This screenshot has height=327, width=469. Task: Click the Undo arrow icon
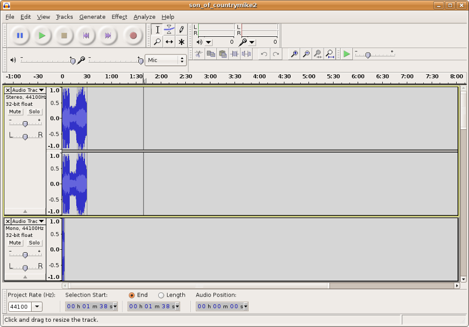click(264, 54)
